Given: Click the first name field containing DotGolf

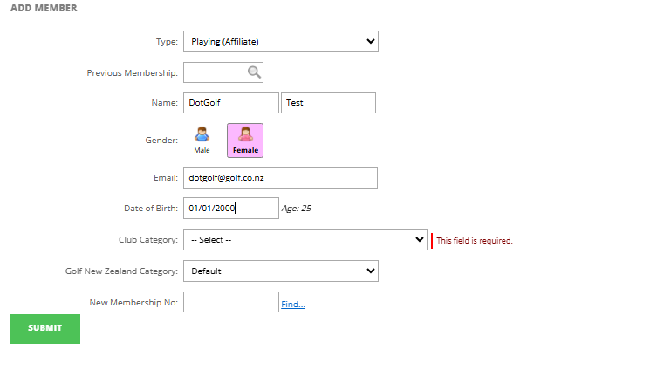Looking at the screenshot, I should pyautogui.click(x=230, y=103).
